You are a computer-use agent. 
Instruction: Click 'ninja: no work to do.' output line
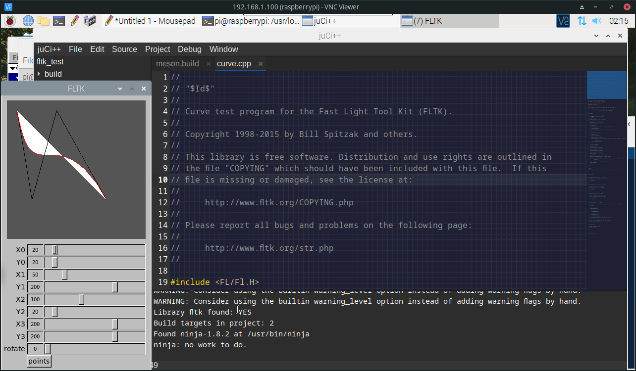[x=200, y=345]
